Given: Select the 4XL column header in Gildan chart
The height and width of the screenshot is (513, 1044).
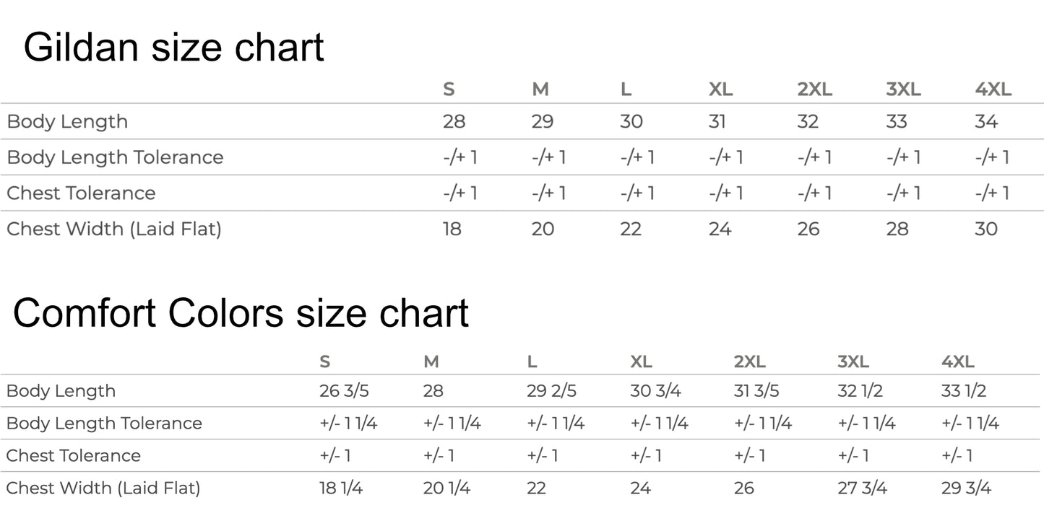Looking at the screenshot, I should click(x=993, y=89).
